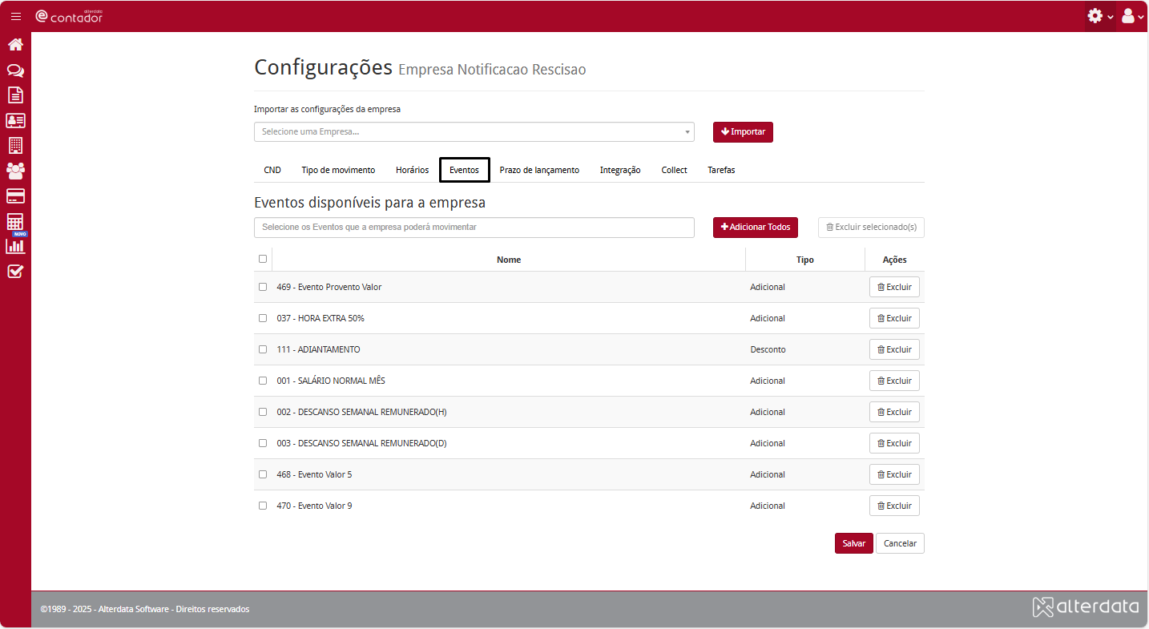Go to the Horários tab
Image resolution: width=1149 pixels, height=629 pixels.
(x=412, y=170)
